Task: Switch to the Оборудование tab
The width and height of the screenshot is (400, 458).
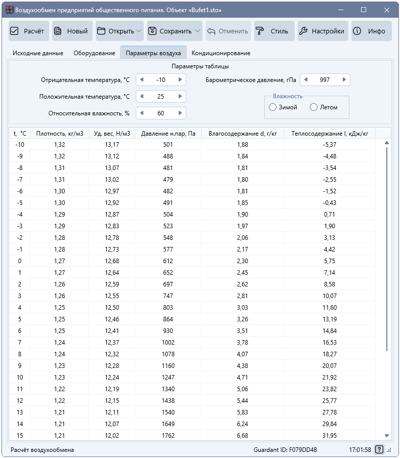Action: [94, 53]
